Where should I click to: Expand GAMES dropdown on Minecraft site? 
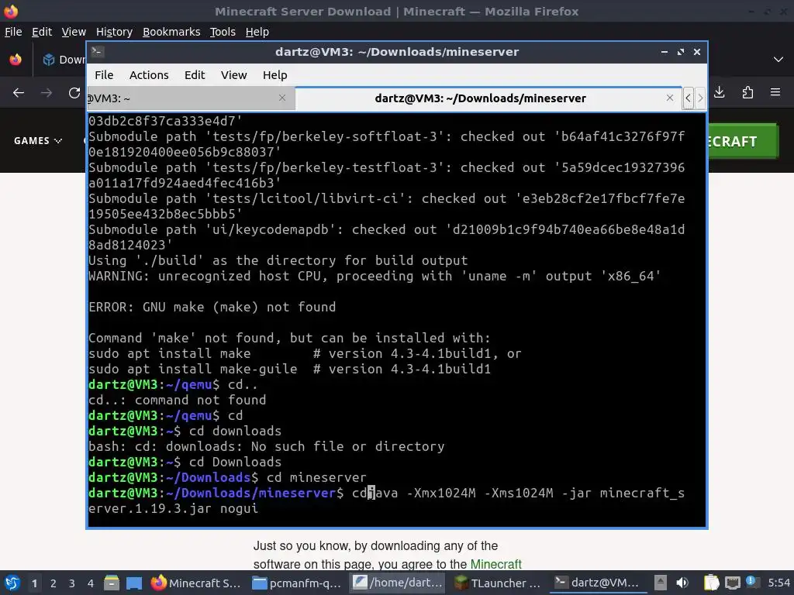tap(38, 141)
